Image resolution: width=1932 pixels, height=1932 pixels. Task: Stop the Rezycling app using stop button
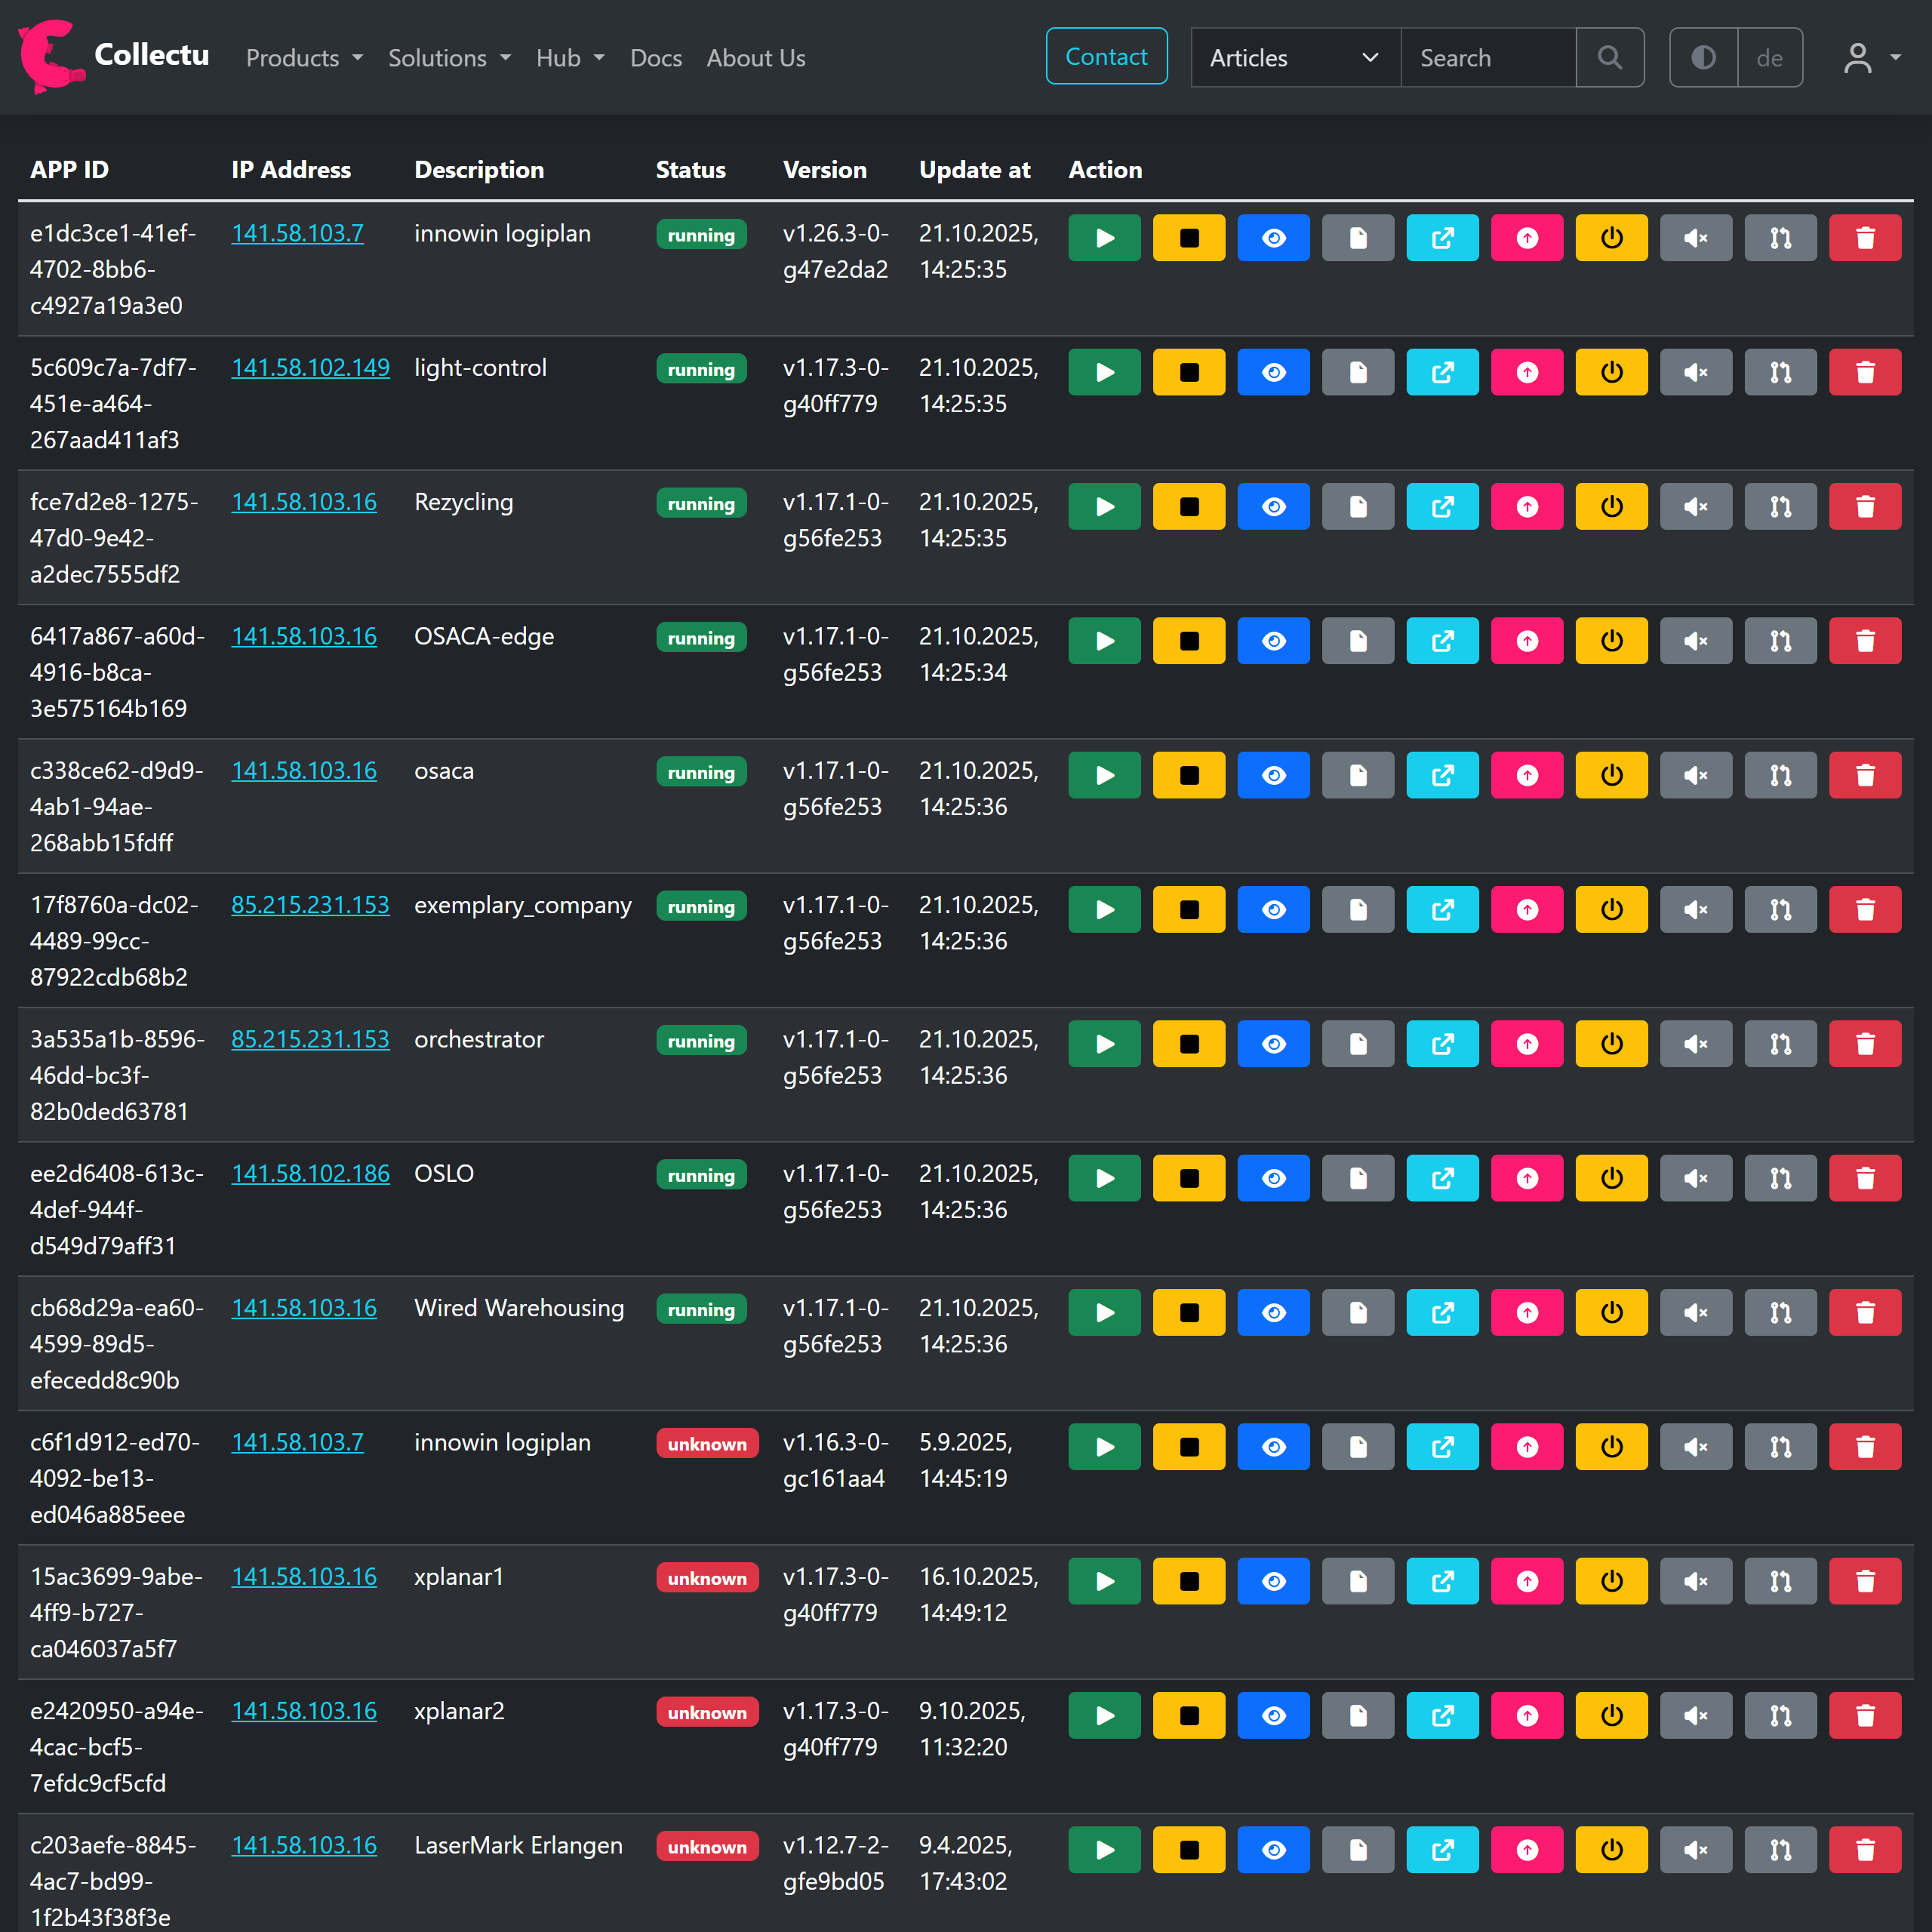(x=1188, y=507)
